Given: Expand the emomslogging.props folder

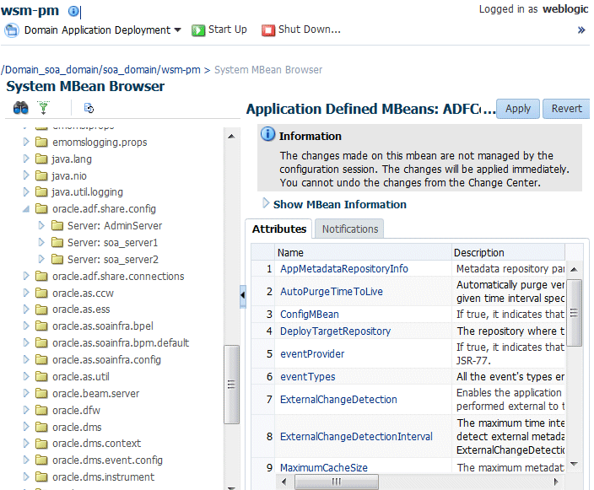Looking at the screenshot, I should click(x=26, y=142).
